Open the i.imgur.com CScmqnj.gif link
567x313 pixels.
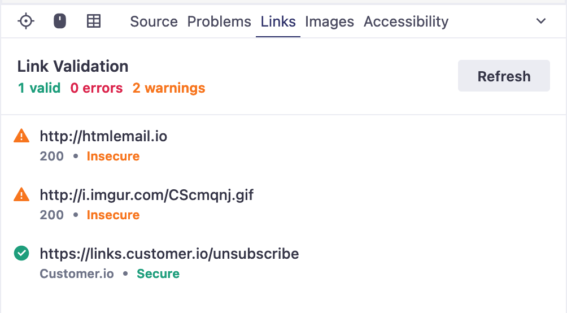pyautogui.click(x=147, y=195)
